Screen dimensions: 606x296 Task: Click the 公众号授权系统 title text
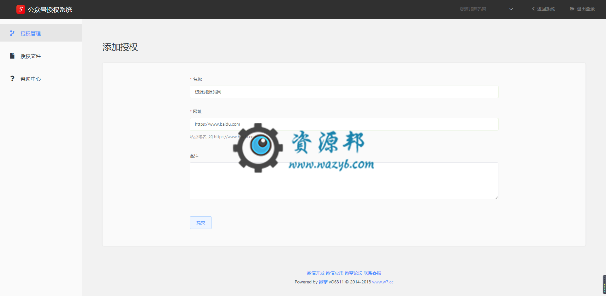tap(50, 10)
